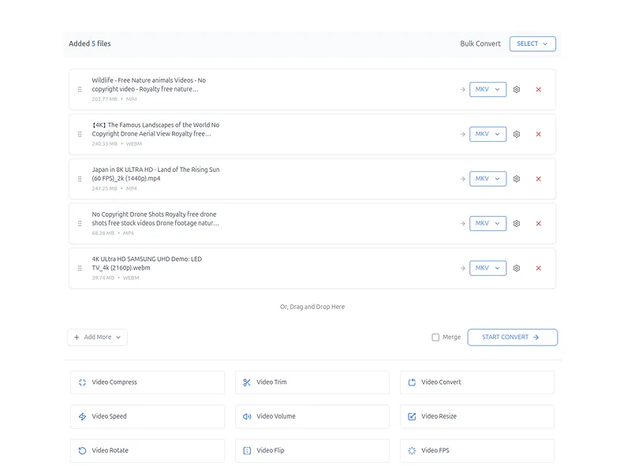Viewport: 631px width, 473px height.
Task: Open the Video Compress tool
Action: pos(147,382)
